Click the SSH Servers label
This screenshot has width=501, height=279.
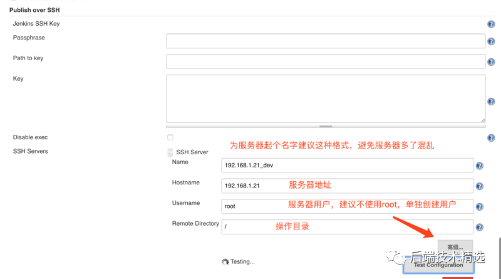click(30, 151)
